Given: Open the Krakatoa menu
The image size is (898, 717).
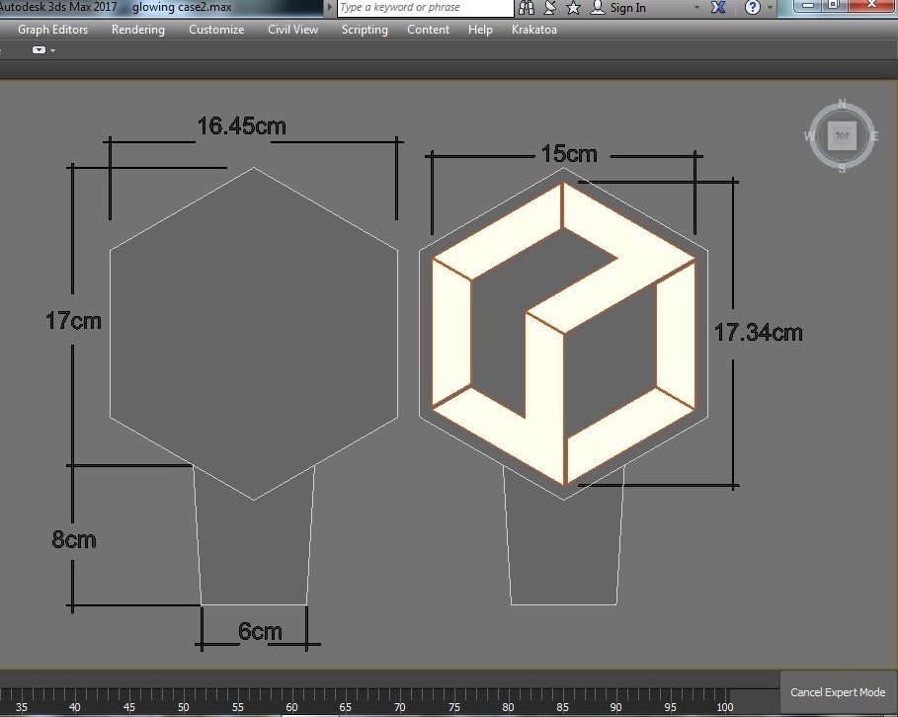Looking at the screenshot, I should coord(534,30).
